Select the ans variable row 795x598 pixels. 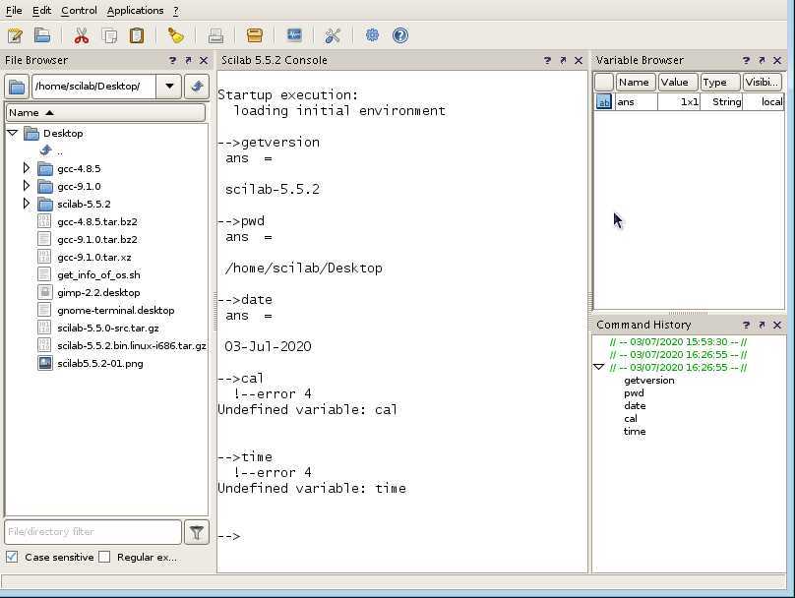689,102
